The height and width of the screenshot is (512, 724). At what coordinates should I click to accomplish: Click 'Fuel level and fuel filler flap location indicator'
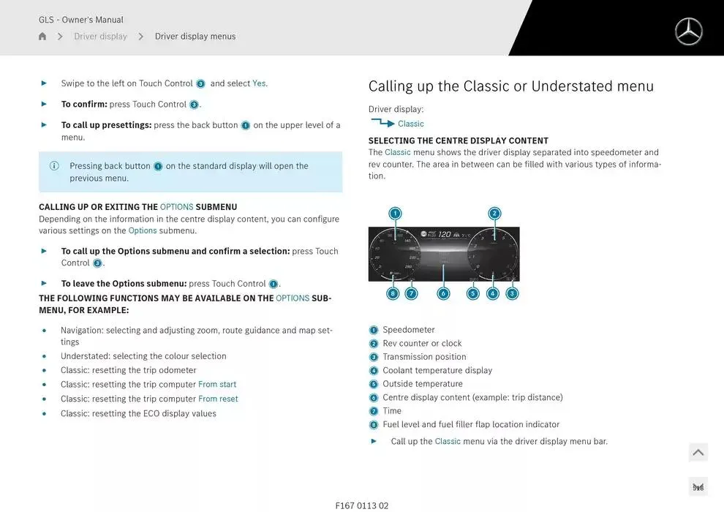471,424
